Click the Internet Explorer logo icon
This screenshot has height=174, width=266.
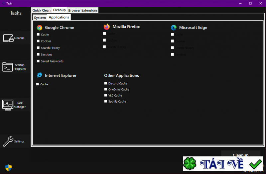[40, 75]
